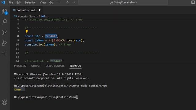The height and width of the screenshot is (110, 196).
Task: Click the TS icon on containsNum.ts tab
Action: [14, 10]
